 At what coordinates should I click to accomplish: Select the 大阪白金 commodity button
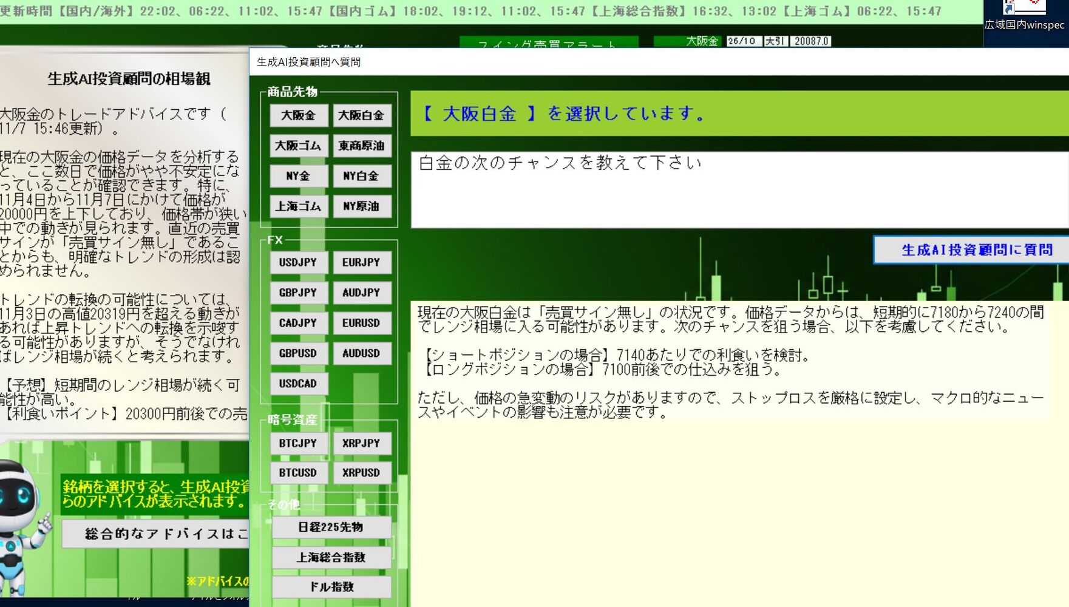point(362,115)
